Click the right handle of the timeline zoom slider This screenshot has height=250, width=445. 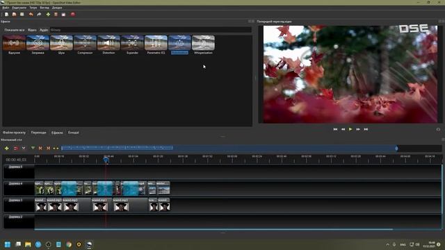tap(396, 148)
